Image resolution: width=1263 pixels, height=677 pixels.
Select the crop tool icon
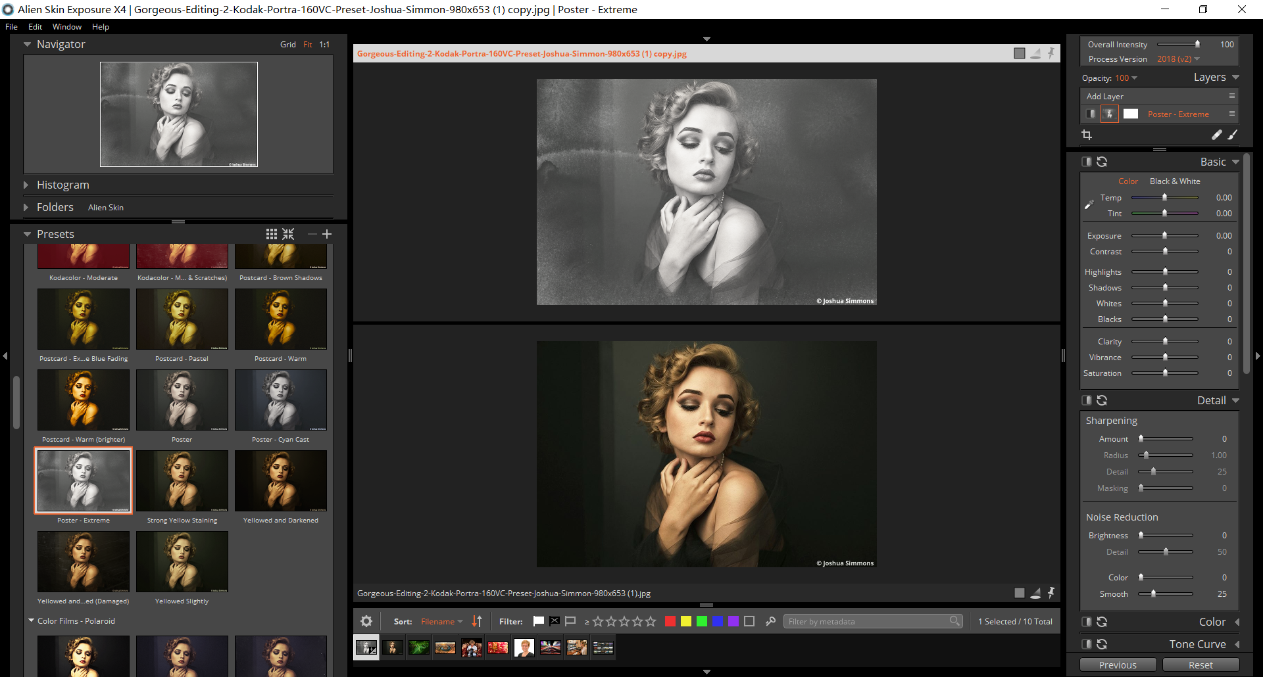click(x=1087, y=135)
